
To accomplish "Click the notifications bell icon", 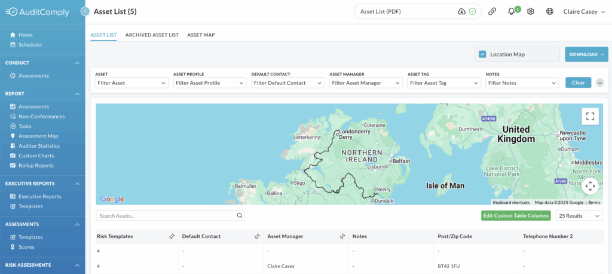I will click(x=511, y=11).
